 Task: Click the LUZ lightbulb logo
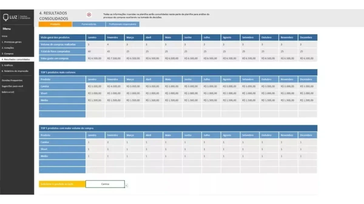pos(6,18)
